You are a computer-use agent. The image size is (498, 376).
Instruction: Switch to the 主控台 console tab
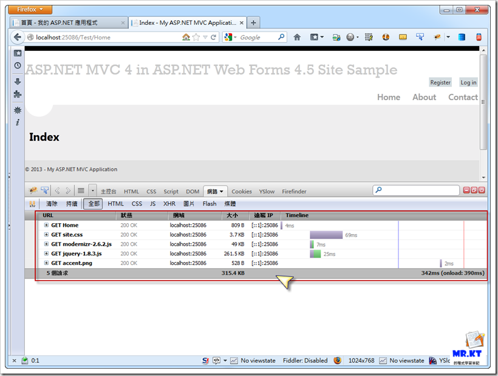(x=108, y=192)
